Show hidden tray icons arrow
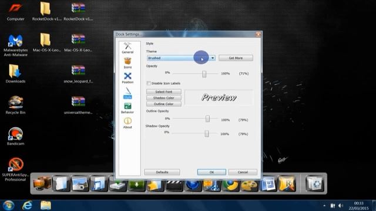 pyautogui.click(x=324, y=206)
